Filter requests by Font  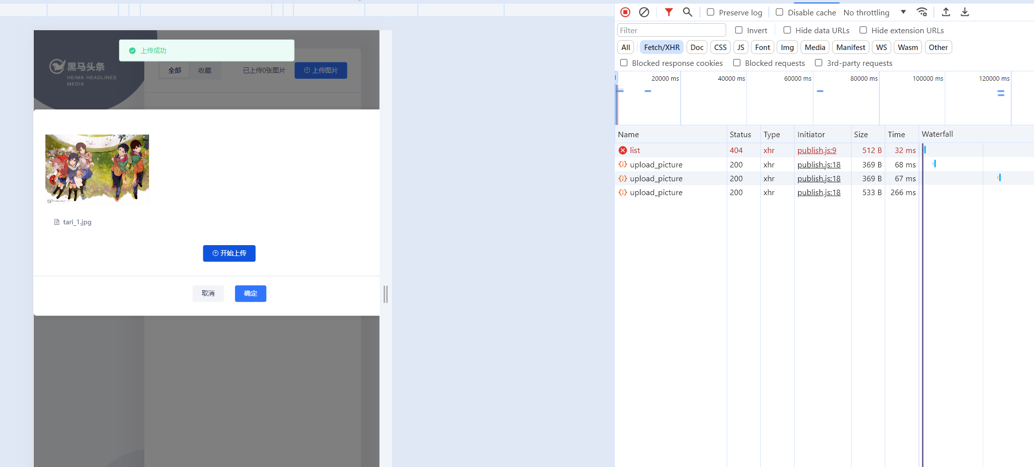(762, 48)
